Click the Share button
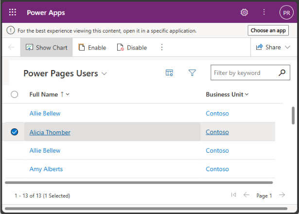Viewport: 299px width, 214px height. [268, 47]
